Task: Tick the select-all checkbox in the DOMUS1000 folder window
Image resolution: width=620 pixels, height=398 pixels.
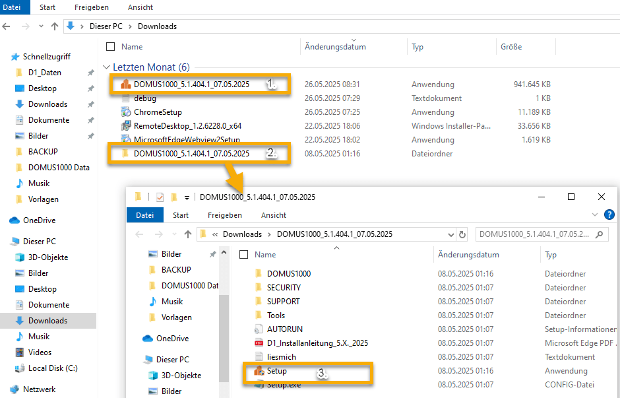Action: tap(244, 255)
